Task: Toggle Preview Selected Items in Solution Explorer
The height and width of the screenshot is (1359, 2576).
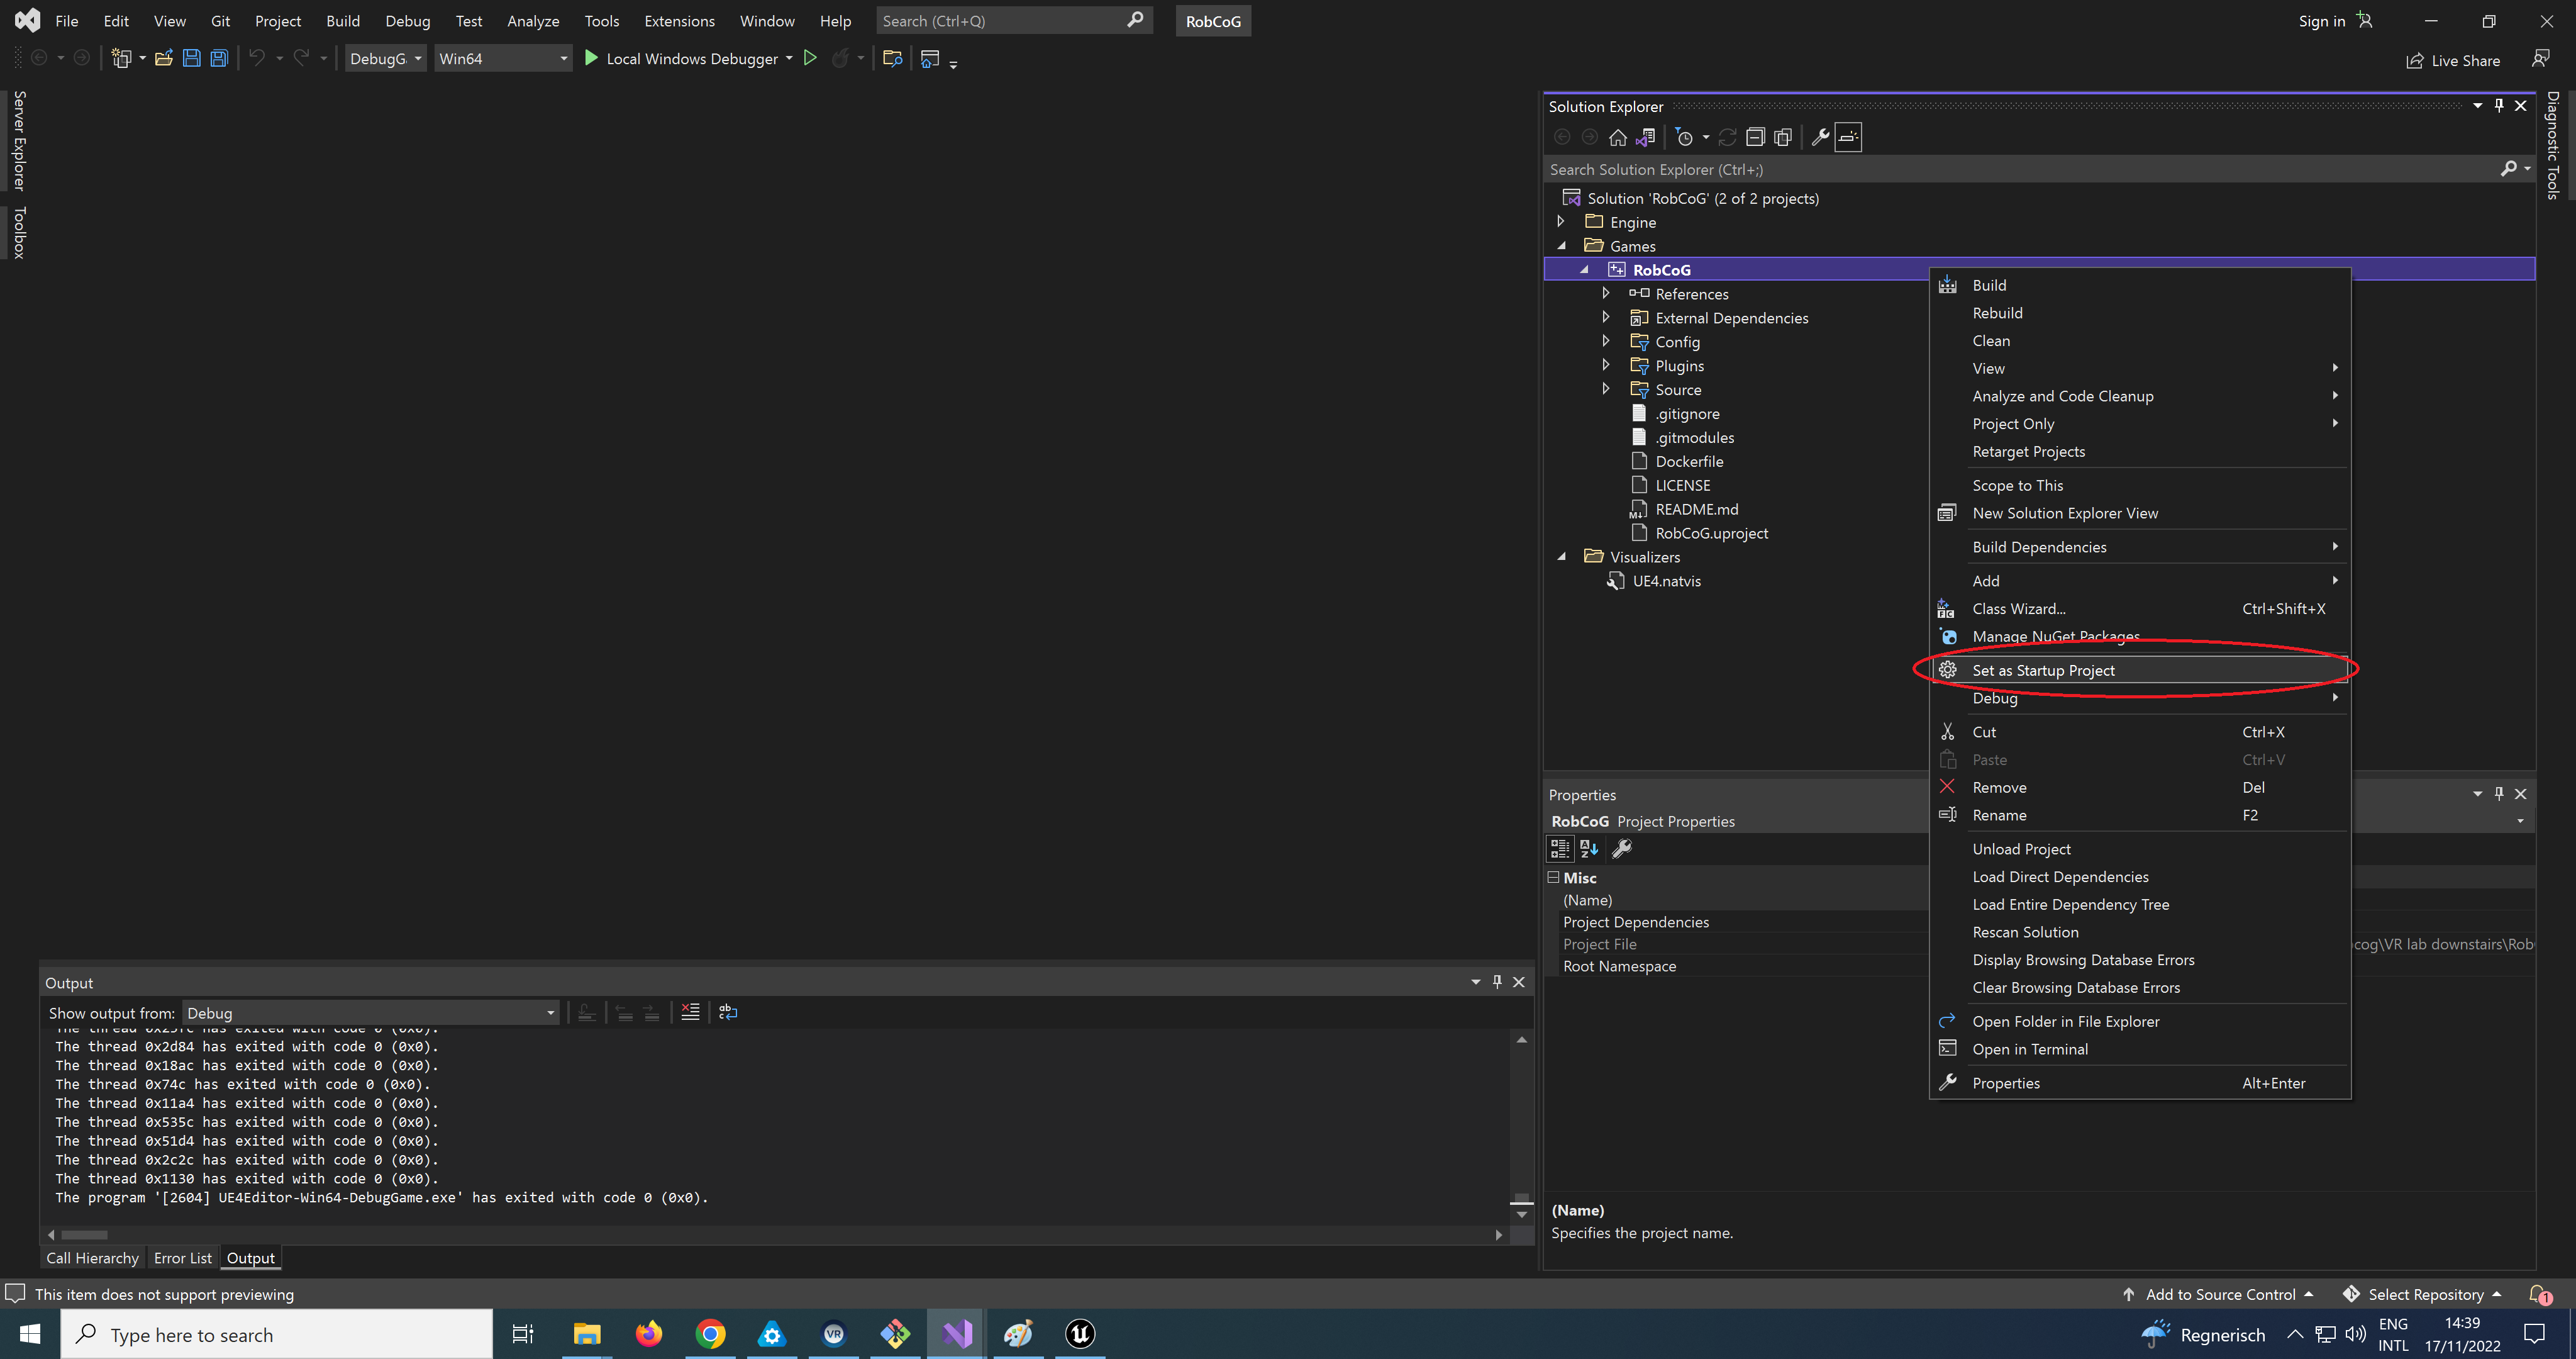Action: 1848,138
